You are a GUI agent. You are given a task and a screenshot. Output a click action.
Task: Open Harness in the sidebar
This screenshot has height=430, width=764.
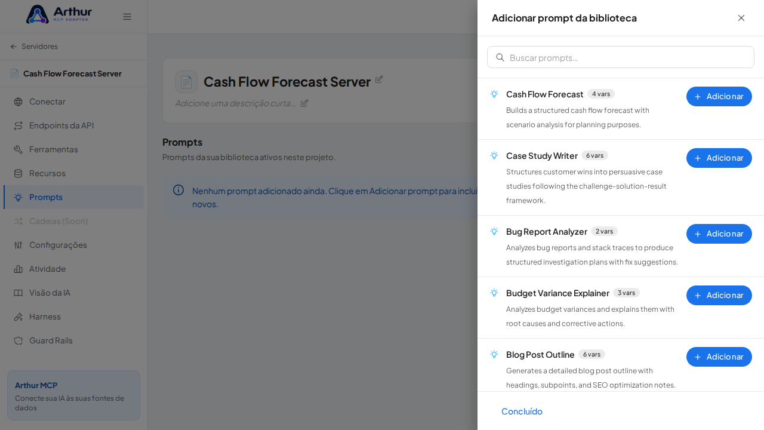[x=73, y=317]
